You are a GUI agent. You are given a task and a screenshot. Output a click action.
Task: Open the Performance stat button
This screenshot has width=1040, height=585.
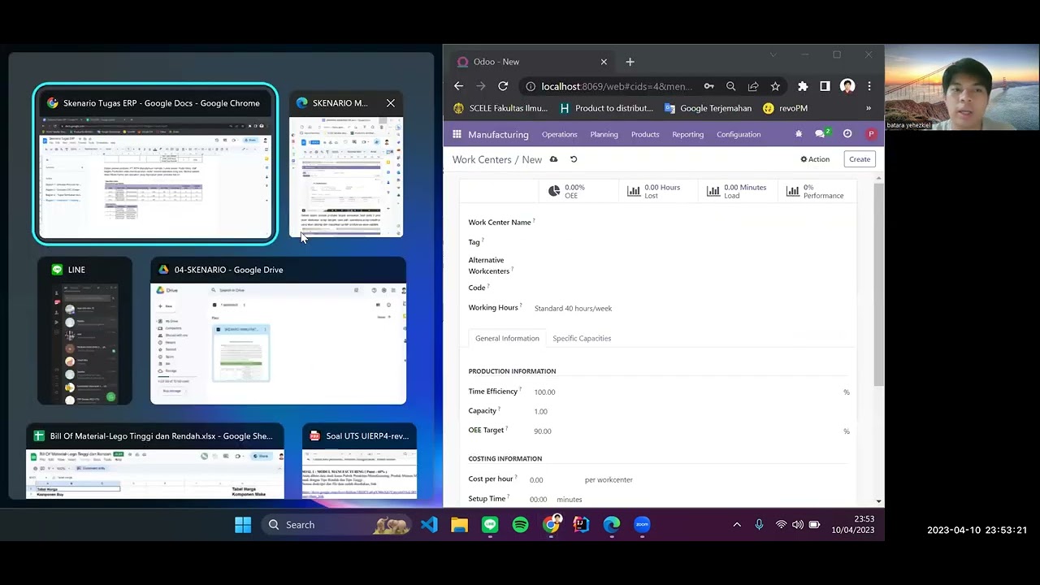coord(816,191)
